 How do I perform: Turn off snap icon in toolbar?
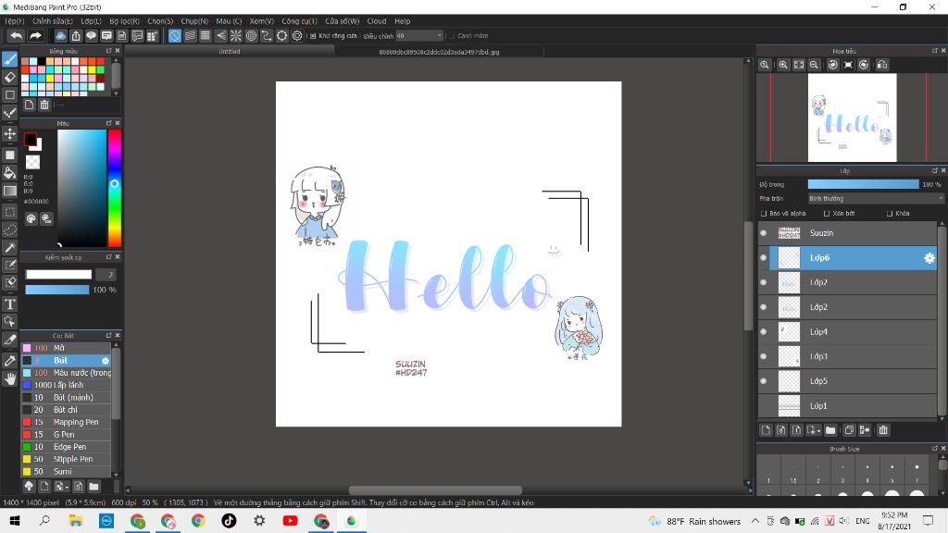click(175, 36)
